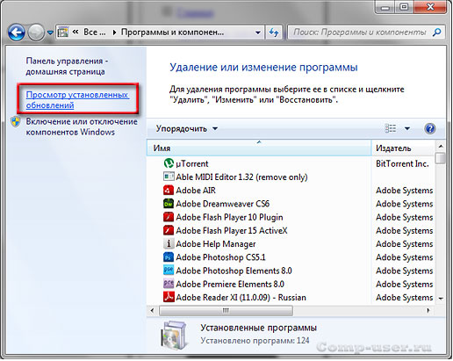Select the Adobe Photoshop CS5.1 icon
Screen dimensions: 453x361
[169, 257]
